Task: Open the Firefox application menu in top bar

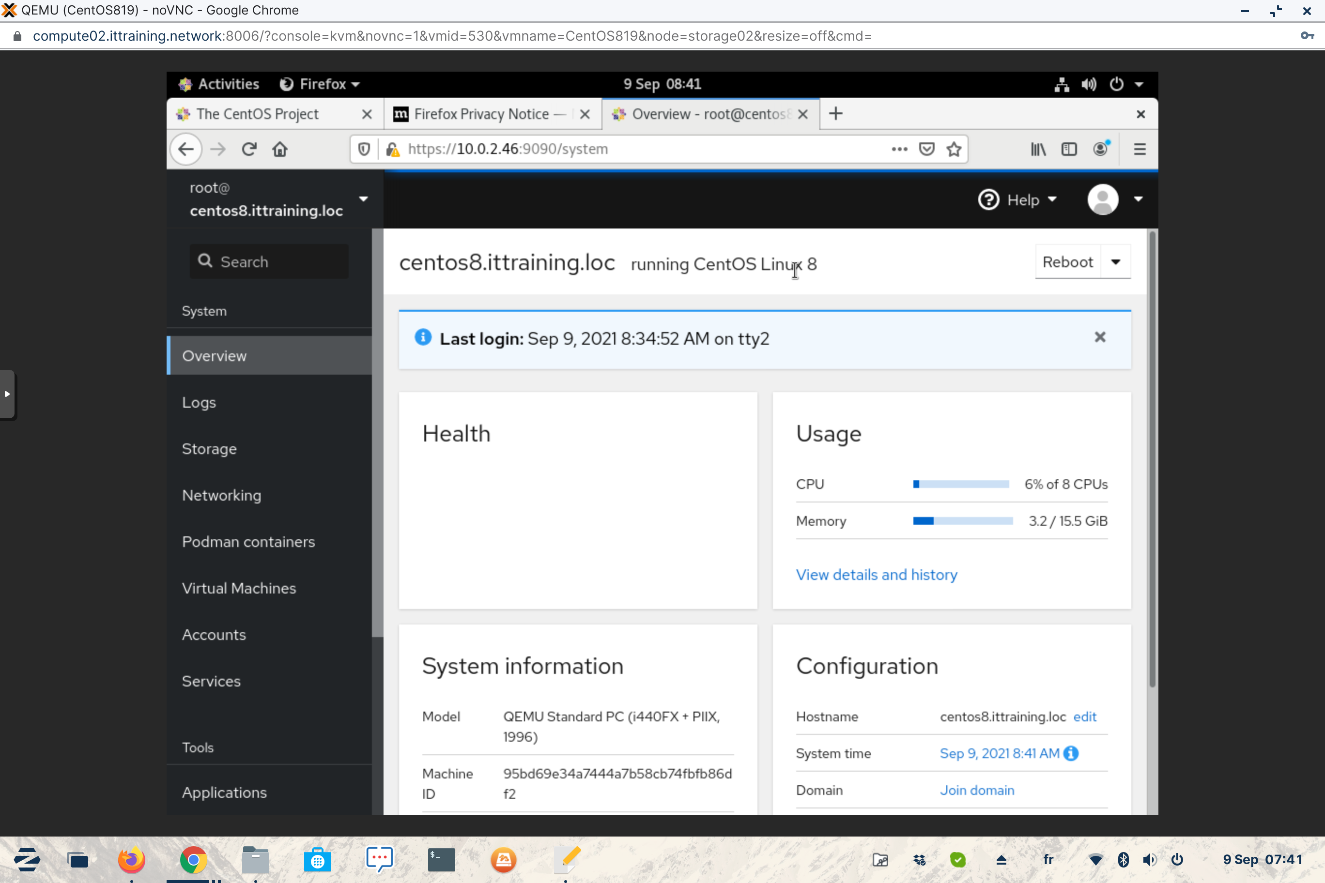Action: click(320, 84)
